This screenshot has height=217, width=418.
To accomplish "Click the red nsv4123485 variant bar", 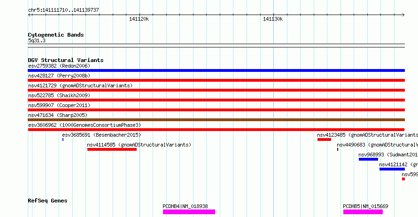I will pyautogui.click(x=324, y=139).
